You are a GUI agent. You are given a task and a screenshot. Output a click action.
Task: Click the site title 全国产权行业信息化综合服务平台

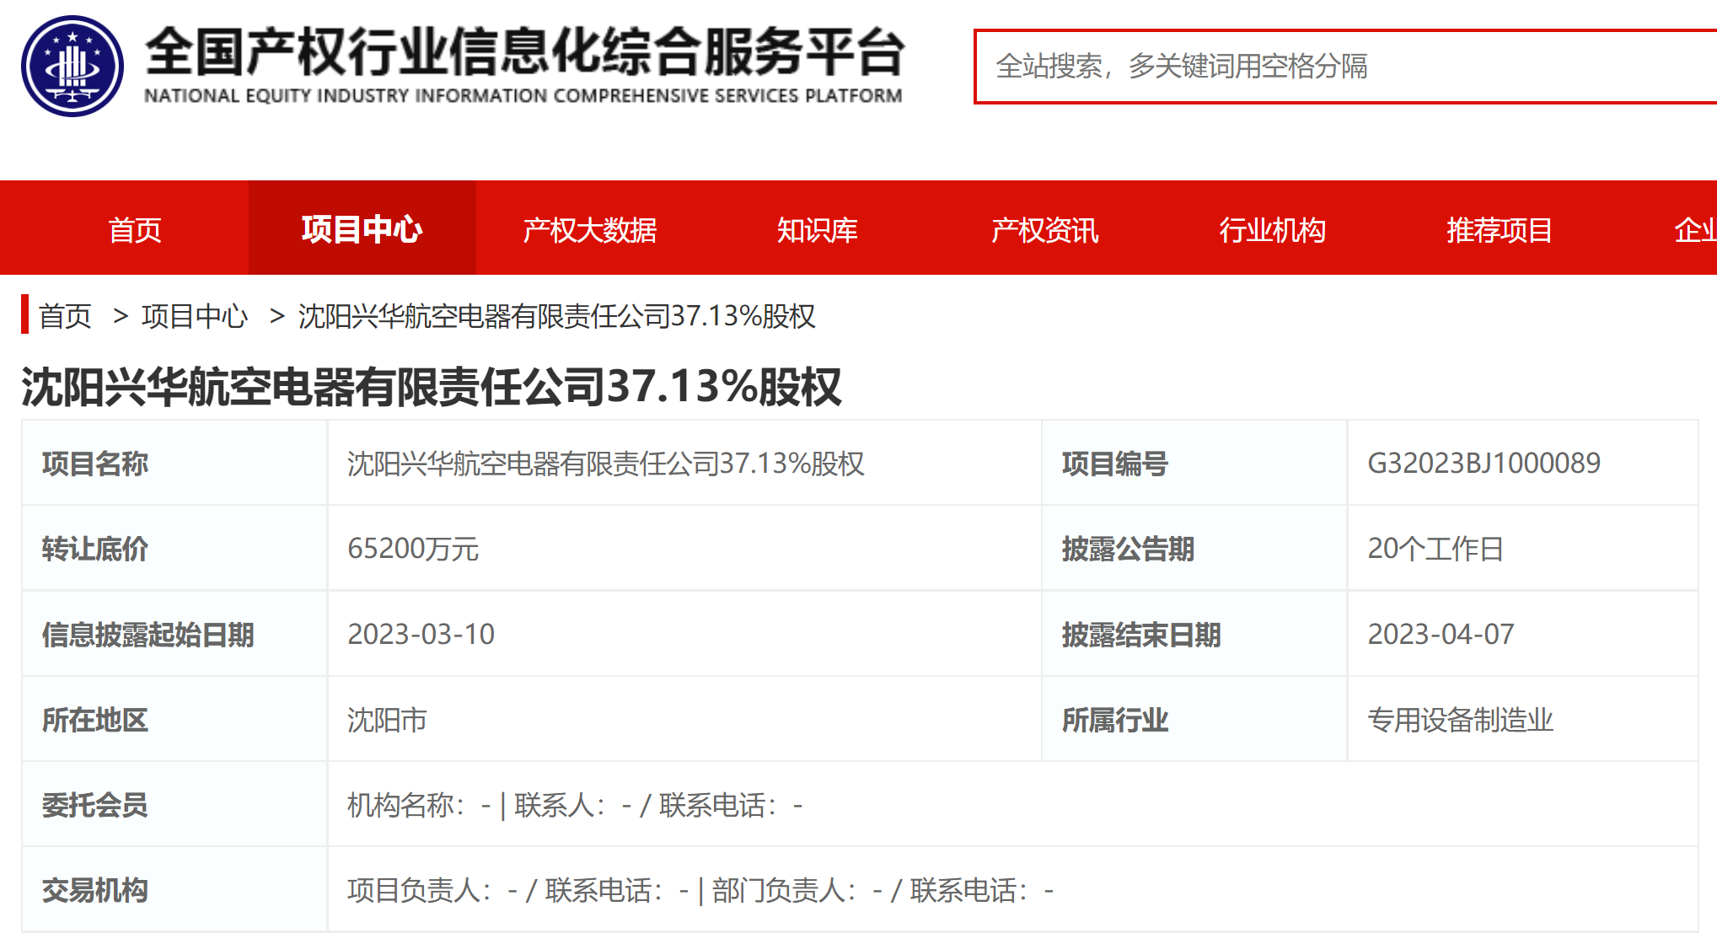[x=524, y=51]
